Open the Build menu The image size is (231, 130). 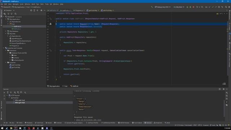(x=34, y=4)
